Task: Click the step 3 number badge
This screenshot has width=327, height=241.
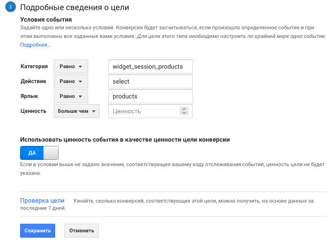Action: coord(11,8)
